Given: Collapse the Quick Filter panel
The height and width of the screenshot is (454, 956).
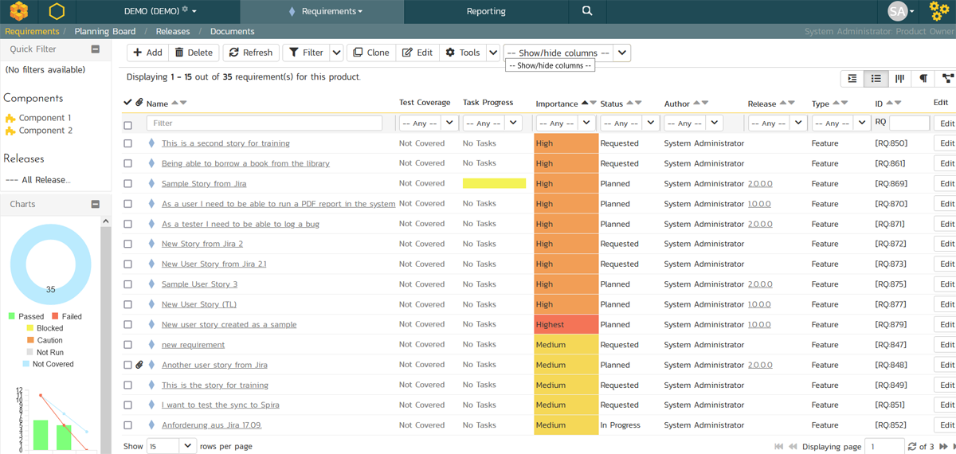Looking at the screenshot, I should tap(96, 49).
